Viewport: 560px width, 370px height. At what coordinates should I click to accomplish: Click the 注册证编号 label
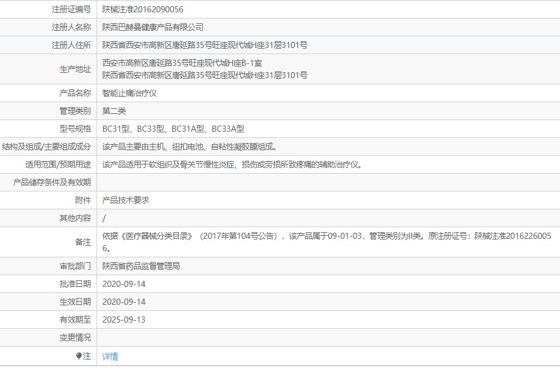71,9
